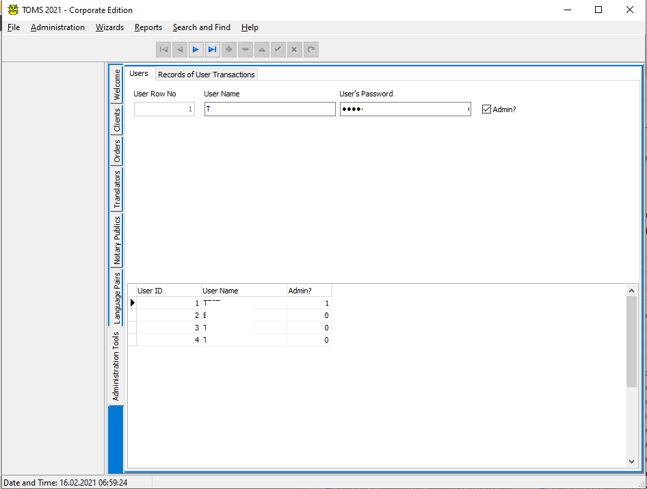
Task: Uncheck the Admin? checkbox
Action: (486, 109)
